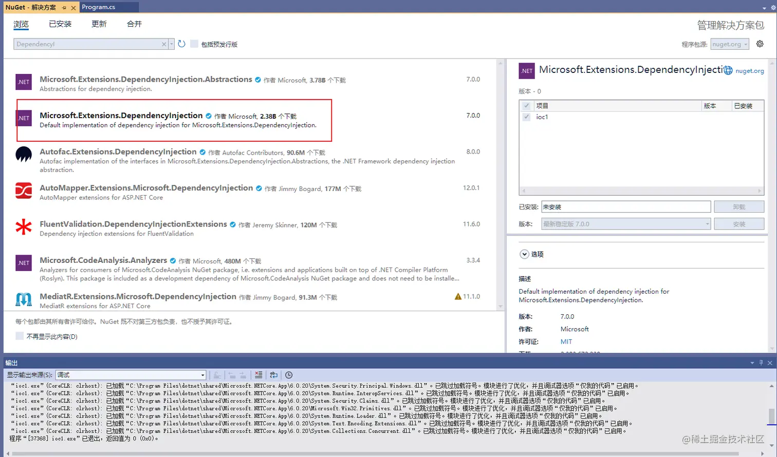Image resolution: width=777 pixels, height=457 pixels.
Task: Click verified badge beside Autofac.Extensions.DependencyInjection
Action: [202, 153]
